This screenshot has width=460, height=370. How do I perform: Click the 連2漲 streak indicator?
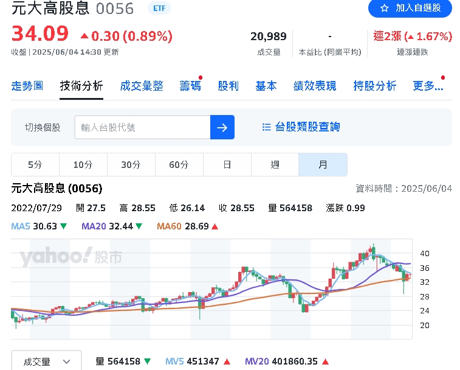413,37
